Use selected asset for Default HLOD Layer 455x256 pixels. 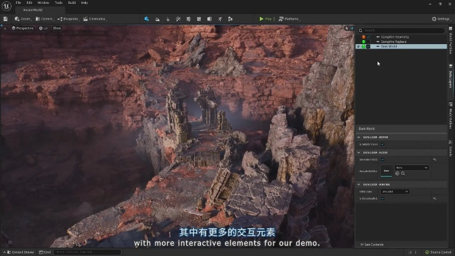point(397,173)
